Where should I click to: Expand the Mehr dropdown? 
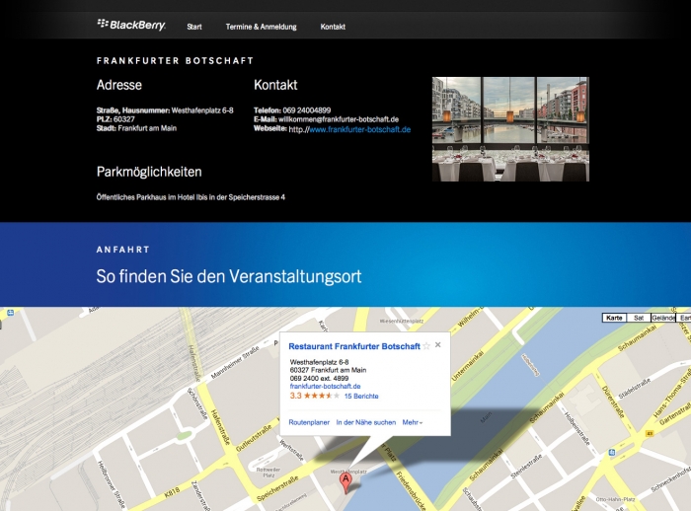point(412,422)
